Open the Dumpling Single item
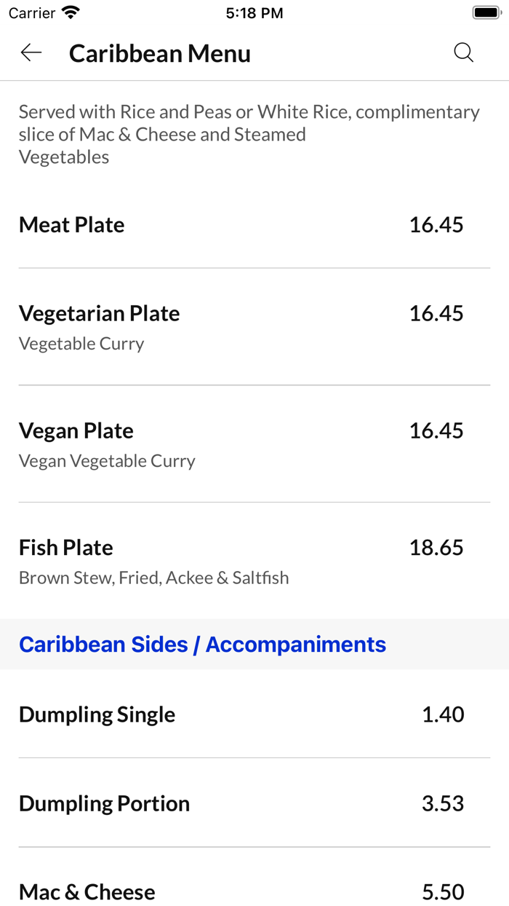The height and width of the screenshot is (906, 509). pos(97,714)
